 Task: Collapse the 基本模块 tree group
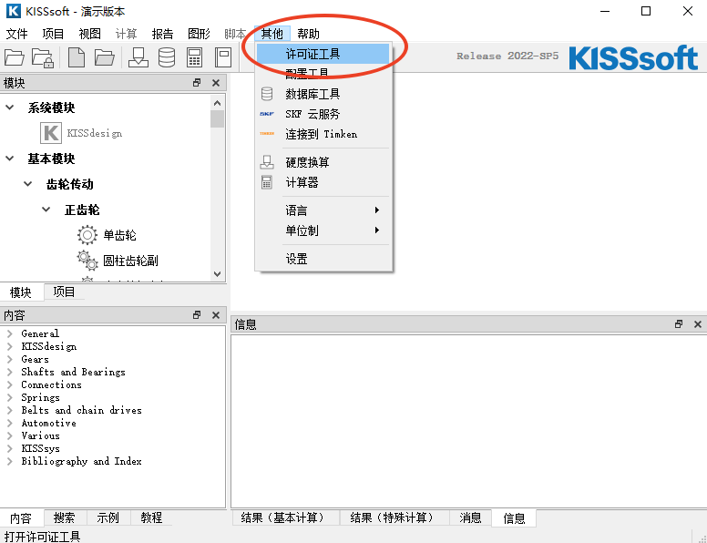click(x=9, y=159)
